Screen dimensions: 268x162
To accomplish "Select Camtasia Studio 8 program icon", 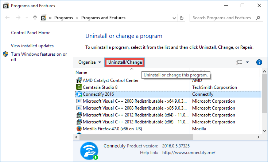I will [79, 87].
